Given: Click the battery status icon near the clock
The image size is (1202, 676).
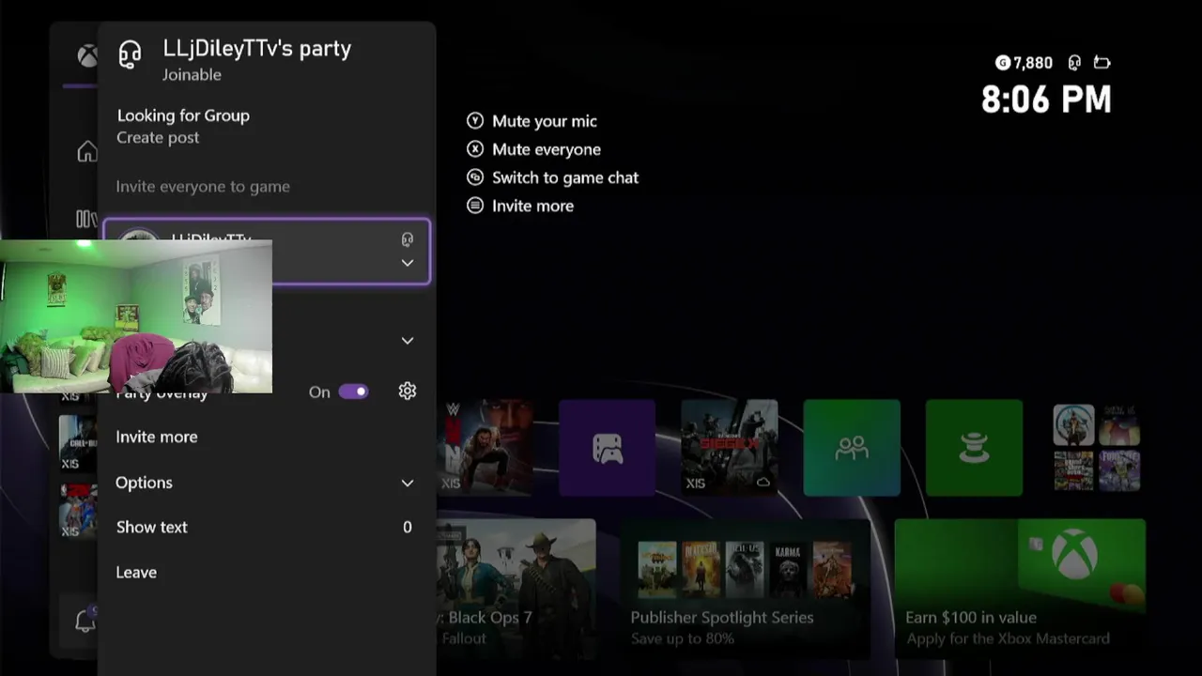Looking at the screenshot, I should tap(1102, 63).
